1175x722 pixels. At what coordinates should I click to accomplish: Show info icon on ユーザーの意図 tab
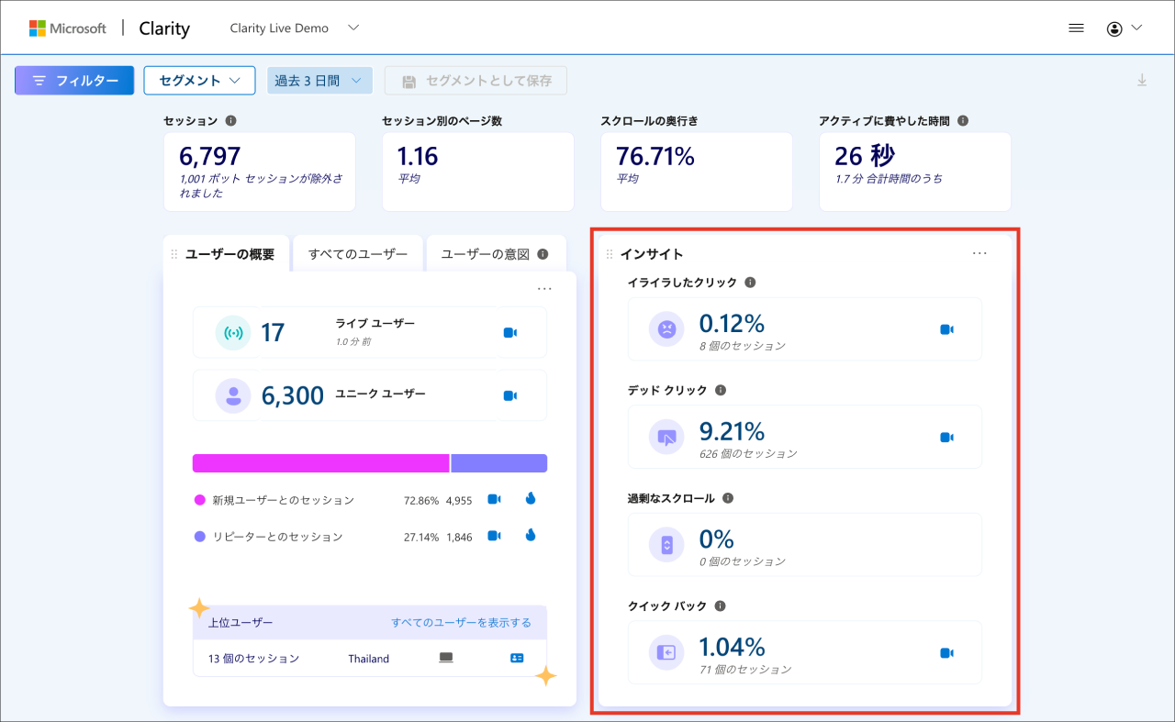pyautogui.click(x=543, y=254)
